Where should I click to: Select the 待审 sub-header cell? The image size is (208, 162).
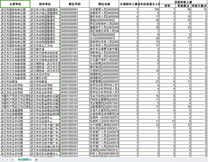click(167, 6)
